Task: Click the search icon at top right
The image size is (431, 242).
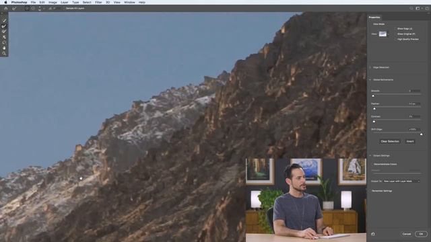Action: pos(411,9)
